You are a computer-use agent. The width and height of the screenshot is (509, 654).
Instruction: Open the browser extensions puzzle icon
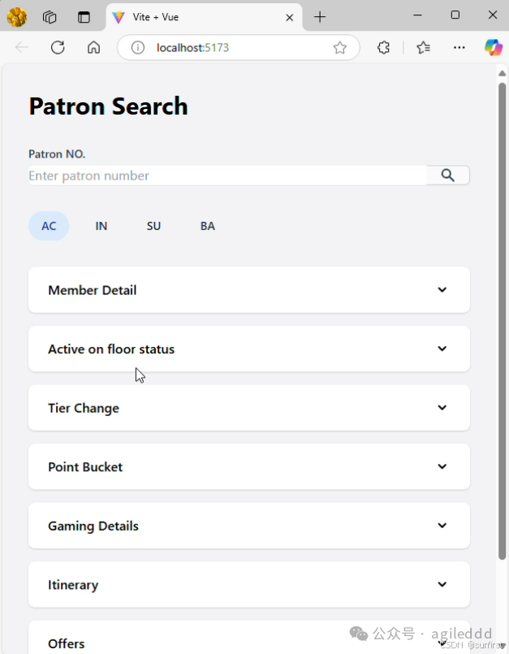383,48
